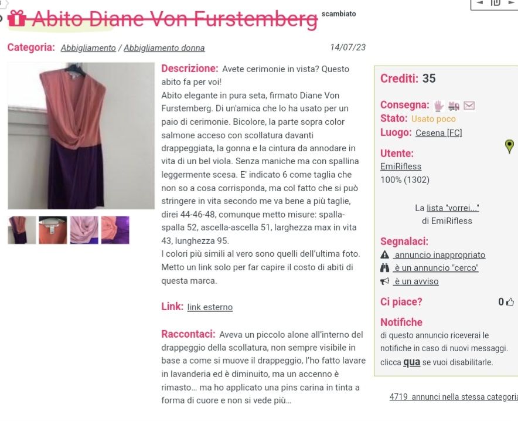518x421 pixels.
Task: Click the thumbs up like icon
Action: coord(510,302)
